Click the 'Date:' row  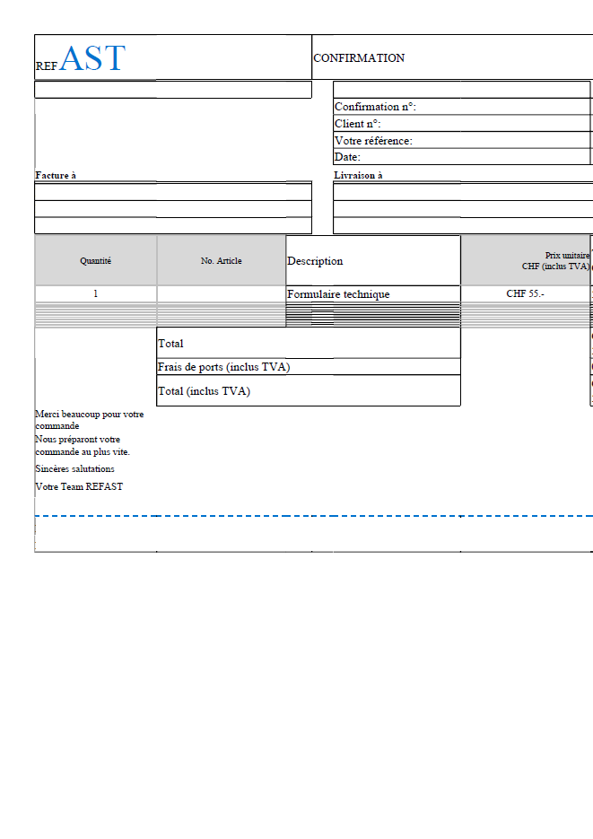[462, 157]
